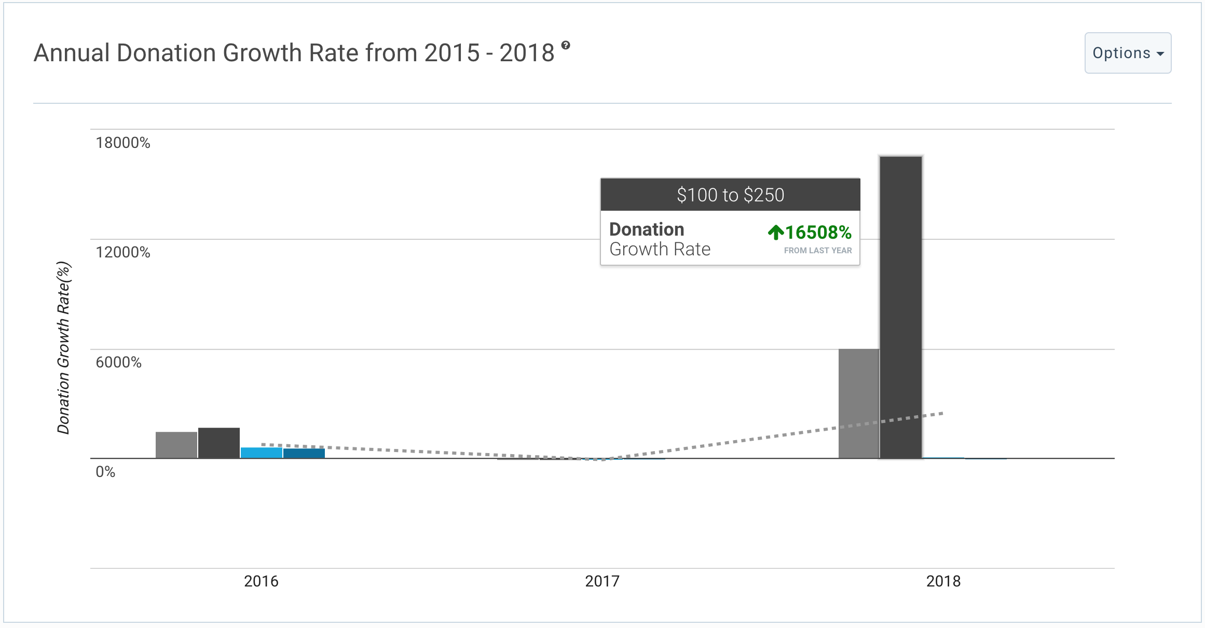Click the 6000% y-axis tick label
The image size is (1205, 628).
click(118, 362)
